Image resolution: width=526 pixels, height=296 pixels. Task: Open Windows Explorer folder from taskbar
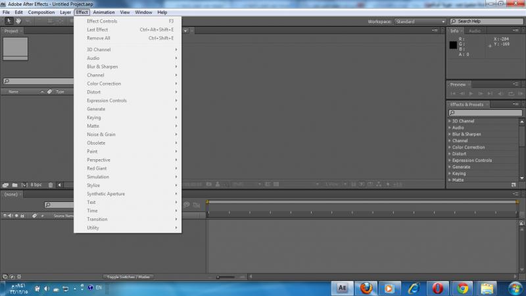pyautogui.click(x=487, y=288)
